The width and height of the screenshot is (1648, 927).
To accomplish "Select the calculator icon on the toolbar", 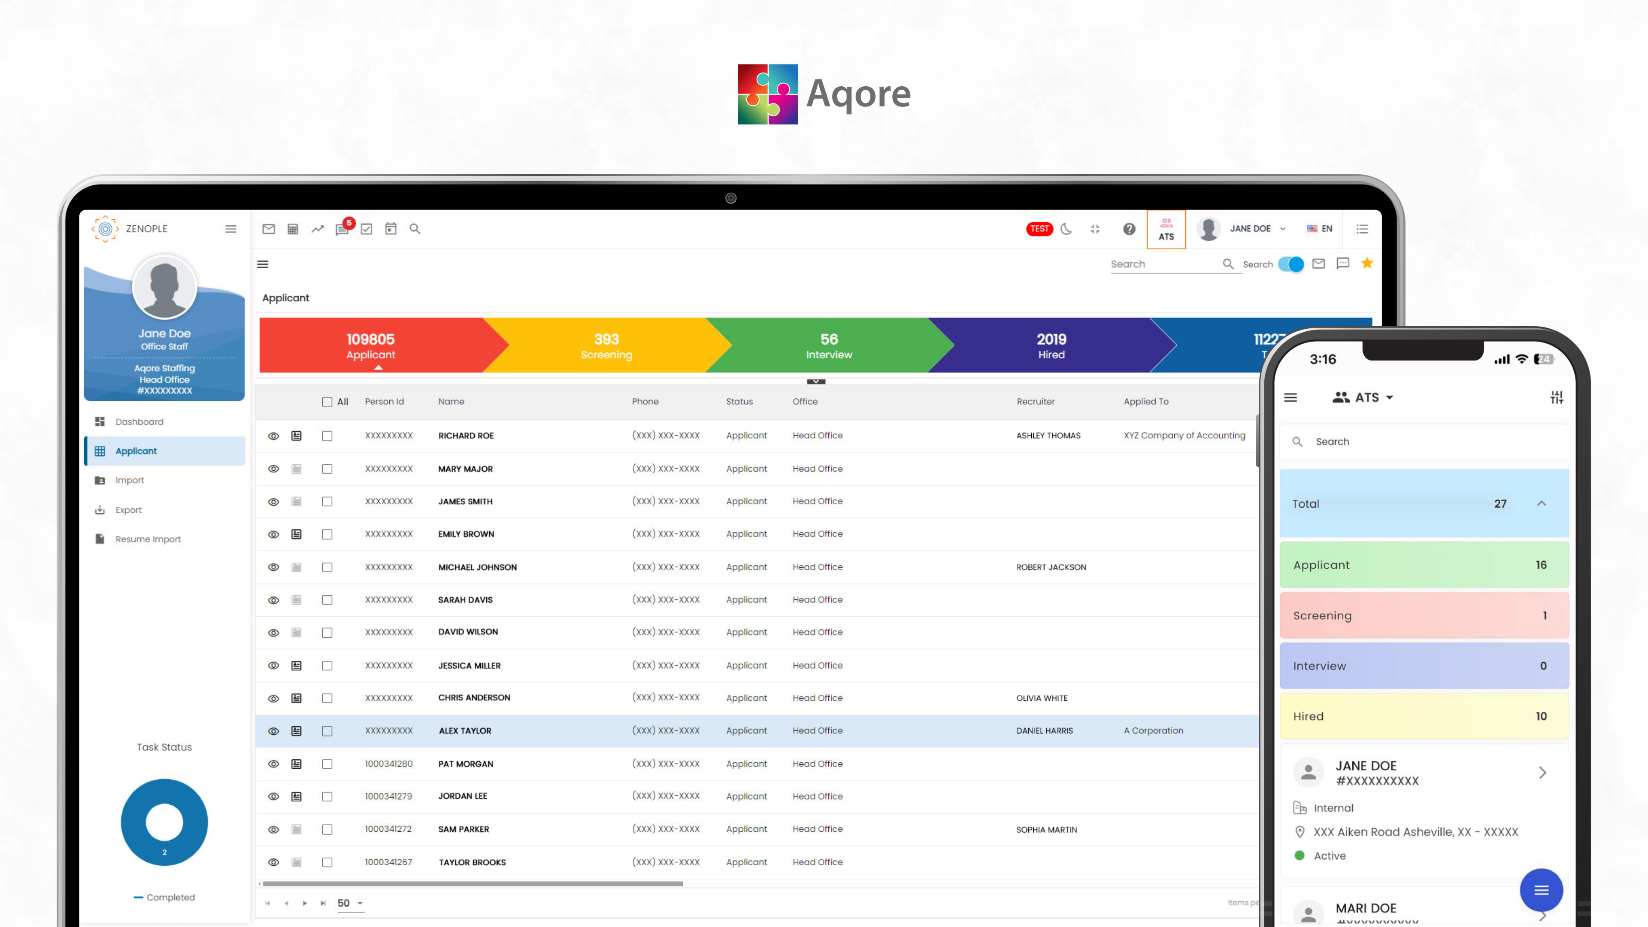I will coord(293,228).
